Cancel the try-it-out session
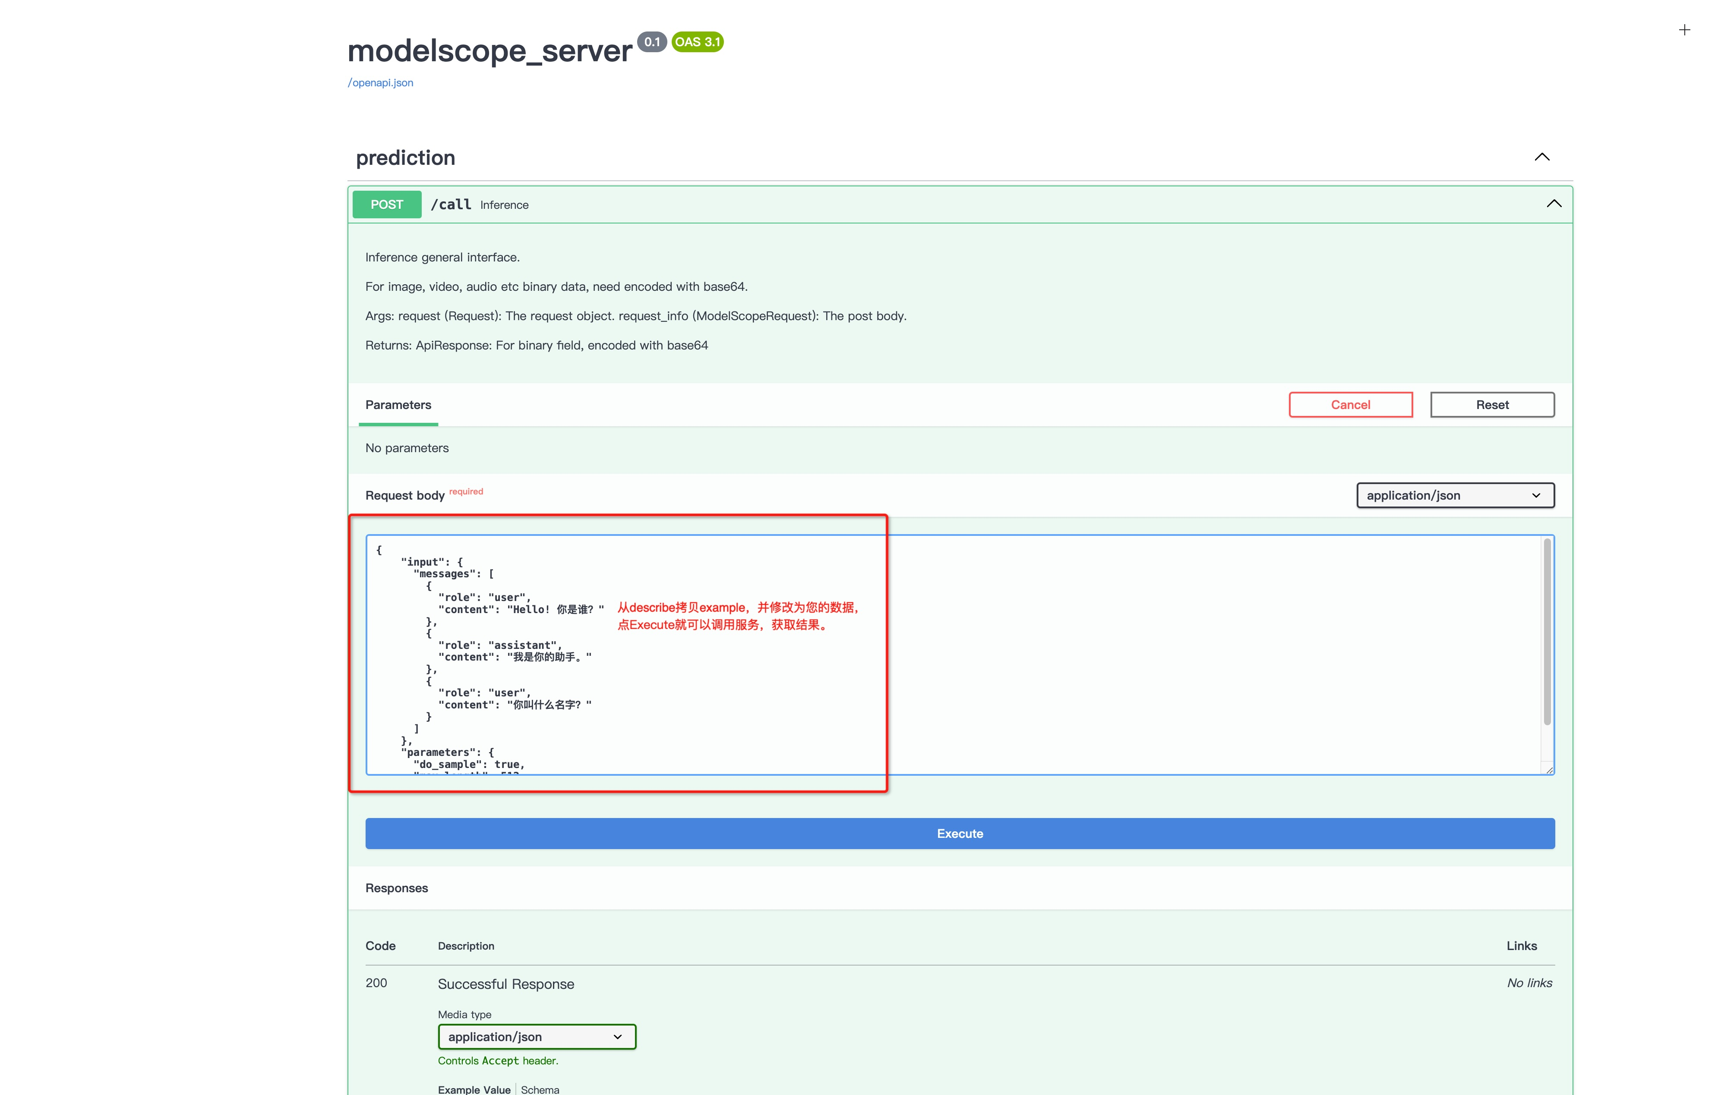 (1351, 405)
